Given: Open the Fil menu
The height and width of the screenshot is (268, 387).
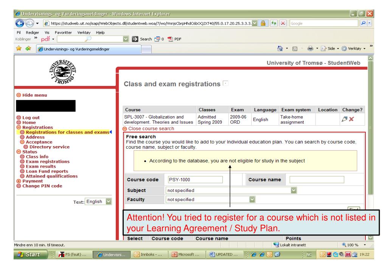Looking at the screenshot, I should [x=19, y=33].
